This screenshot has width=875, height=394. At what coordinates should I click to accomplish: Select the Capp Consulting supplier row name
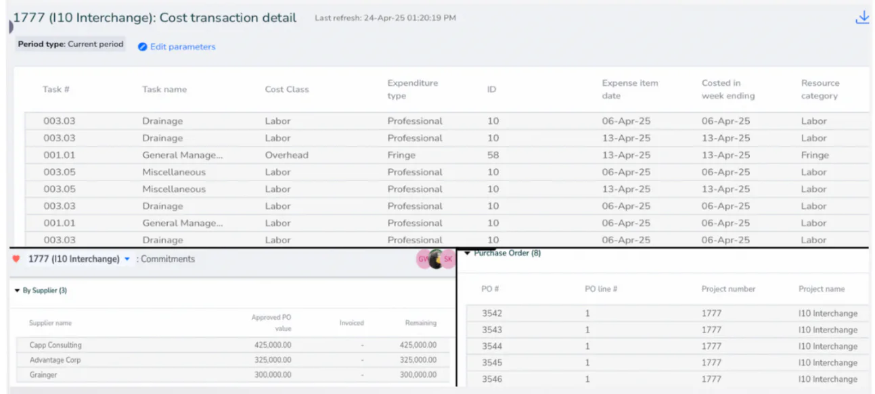(55, 345)
